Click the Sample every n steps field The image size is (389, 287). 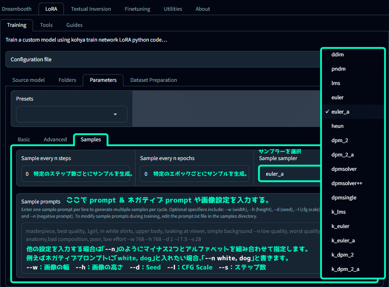(76, 173)
